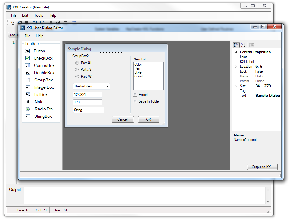Choose the ListBox tool icon in Toolbox
Viewport: 290px width, 219px height.
click(28, 95)
